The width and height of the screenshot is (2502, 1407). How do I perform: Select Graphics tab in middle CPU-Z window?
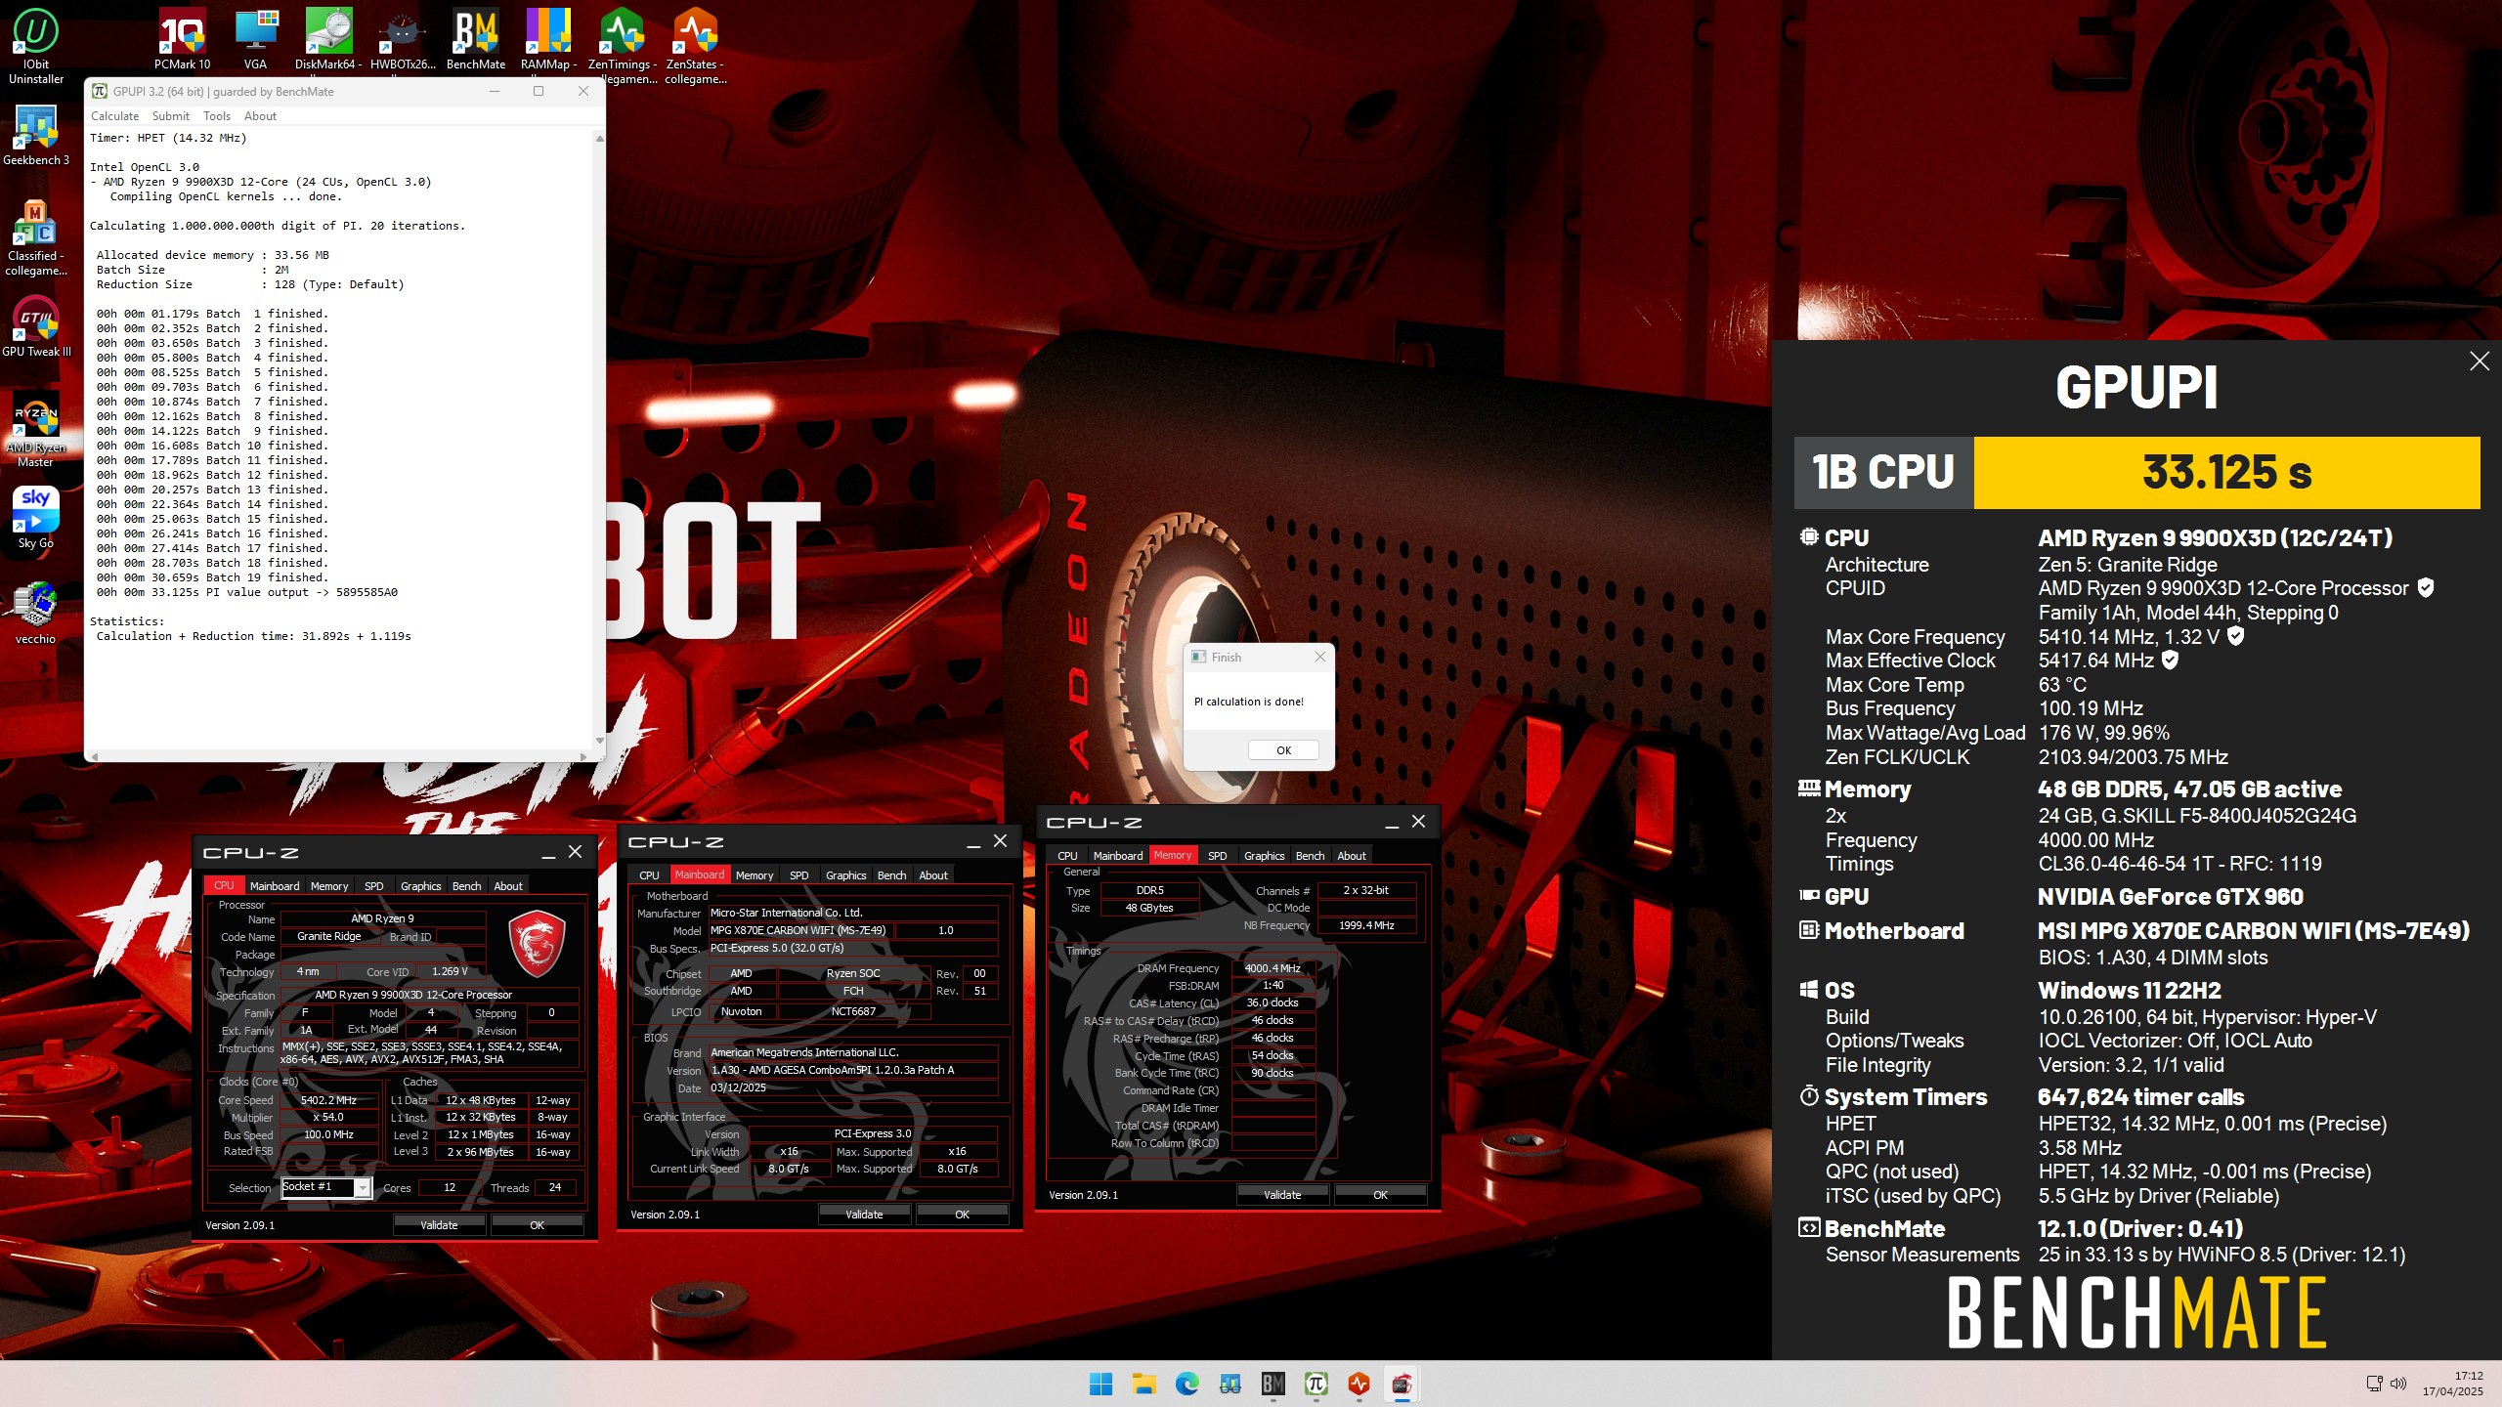point(845,875)
